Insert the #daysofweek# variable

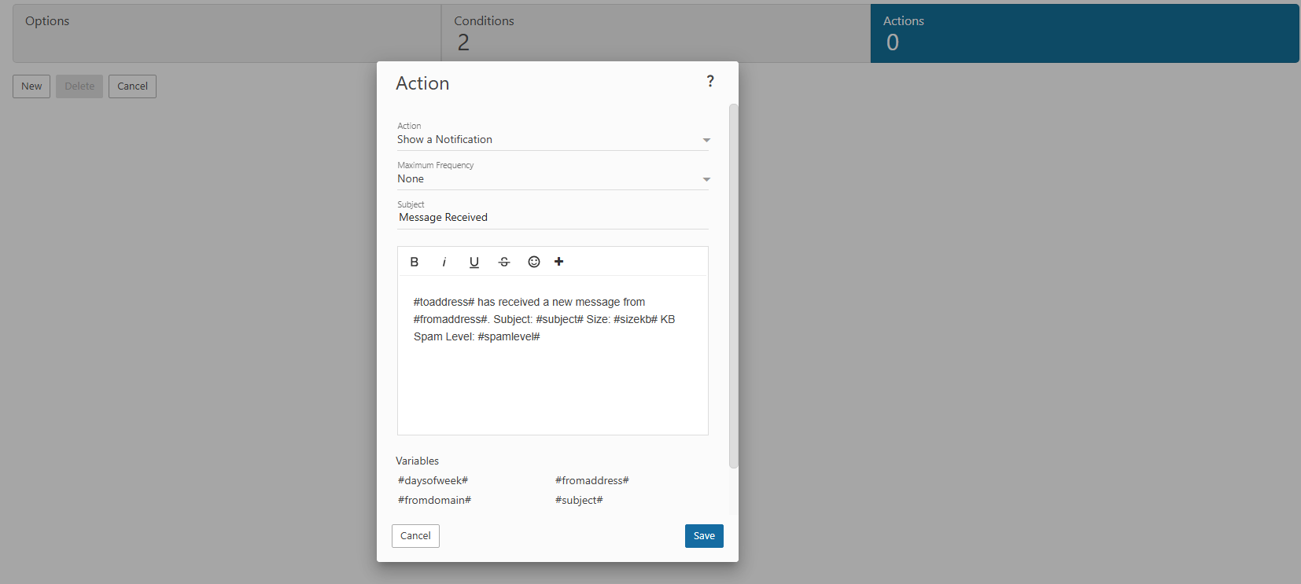point(433,480)
